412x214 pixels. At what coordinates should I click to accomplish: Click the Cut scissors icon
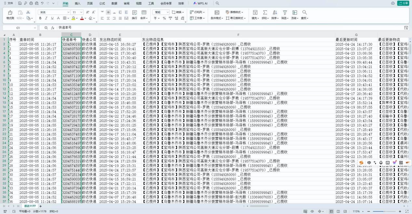(28, 12)
